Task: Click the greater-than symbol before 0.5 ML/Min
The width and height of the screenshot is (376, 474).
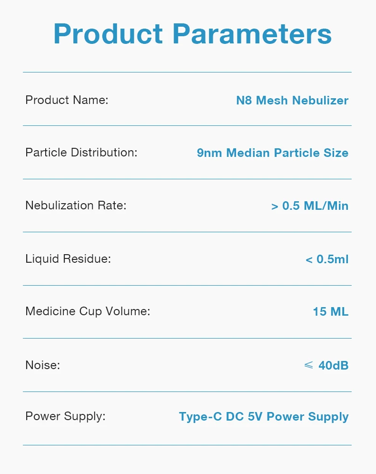Action: (275, 206)
